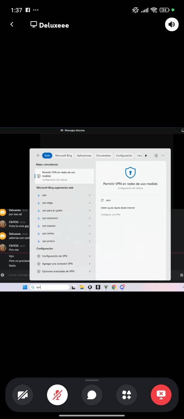Unmute the microphone
Screen dimensions: 184x419
[57, 395]
